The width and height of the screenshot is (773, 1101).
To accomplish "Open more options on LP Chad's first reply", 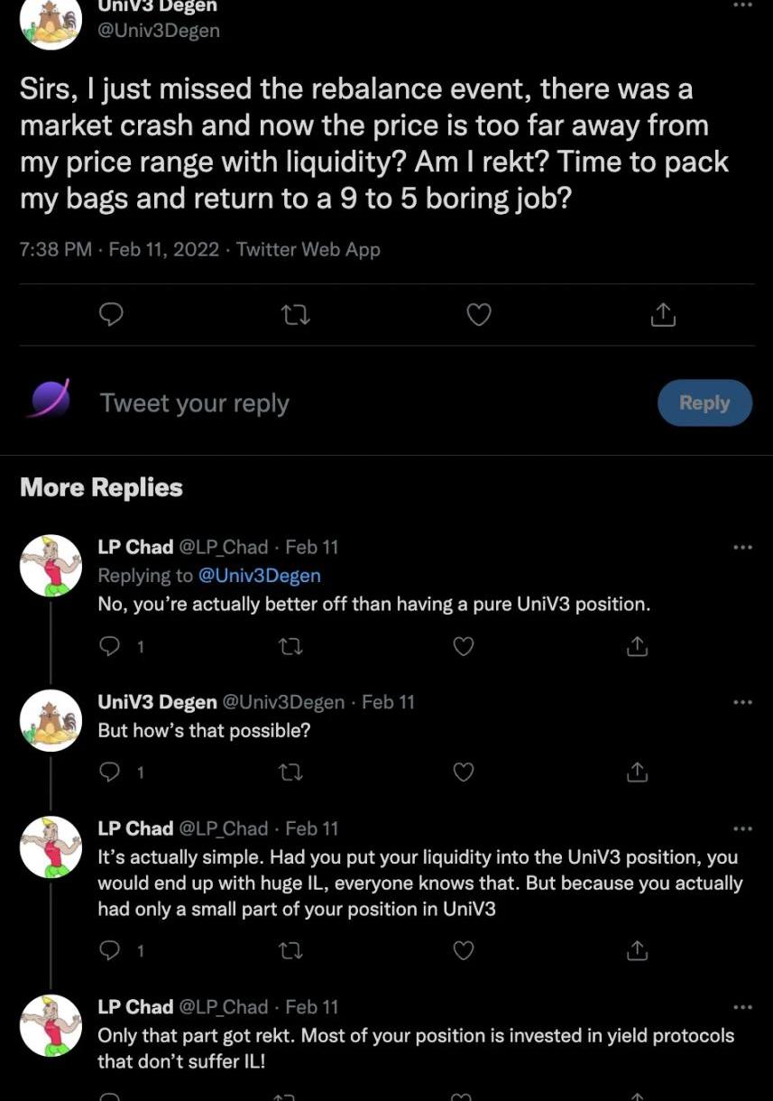I will tap(742, 547).
